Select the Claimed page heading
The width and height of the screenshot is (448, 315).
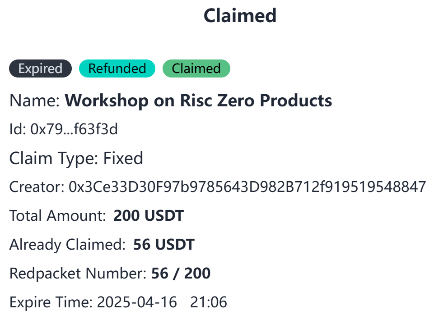pyautogui.click(x=240, y=15)
